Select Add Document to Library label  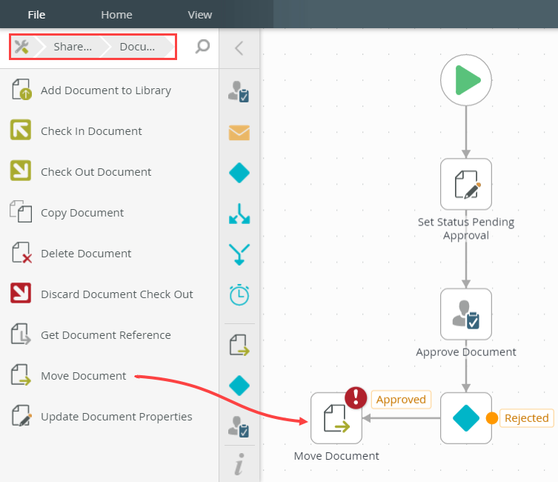click(x=106, y=90)
